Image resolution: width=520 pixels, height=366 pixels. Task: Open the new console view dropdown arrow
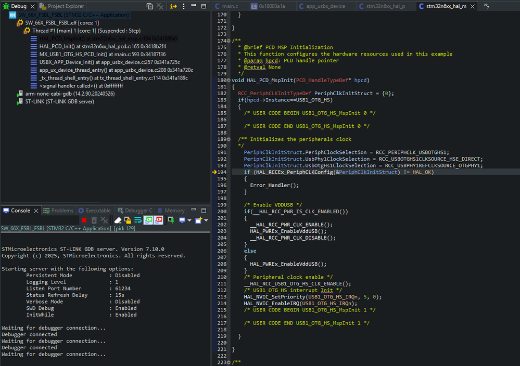(206, 220)
